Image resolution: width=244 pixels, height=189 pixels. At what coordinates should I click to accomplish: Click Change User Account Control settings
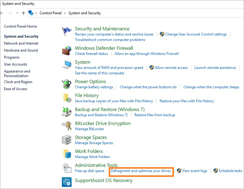click(x=196, y=34)
